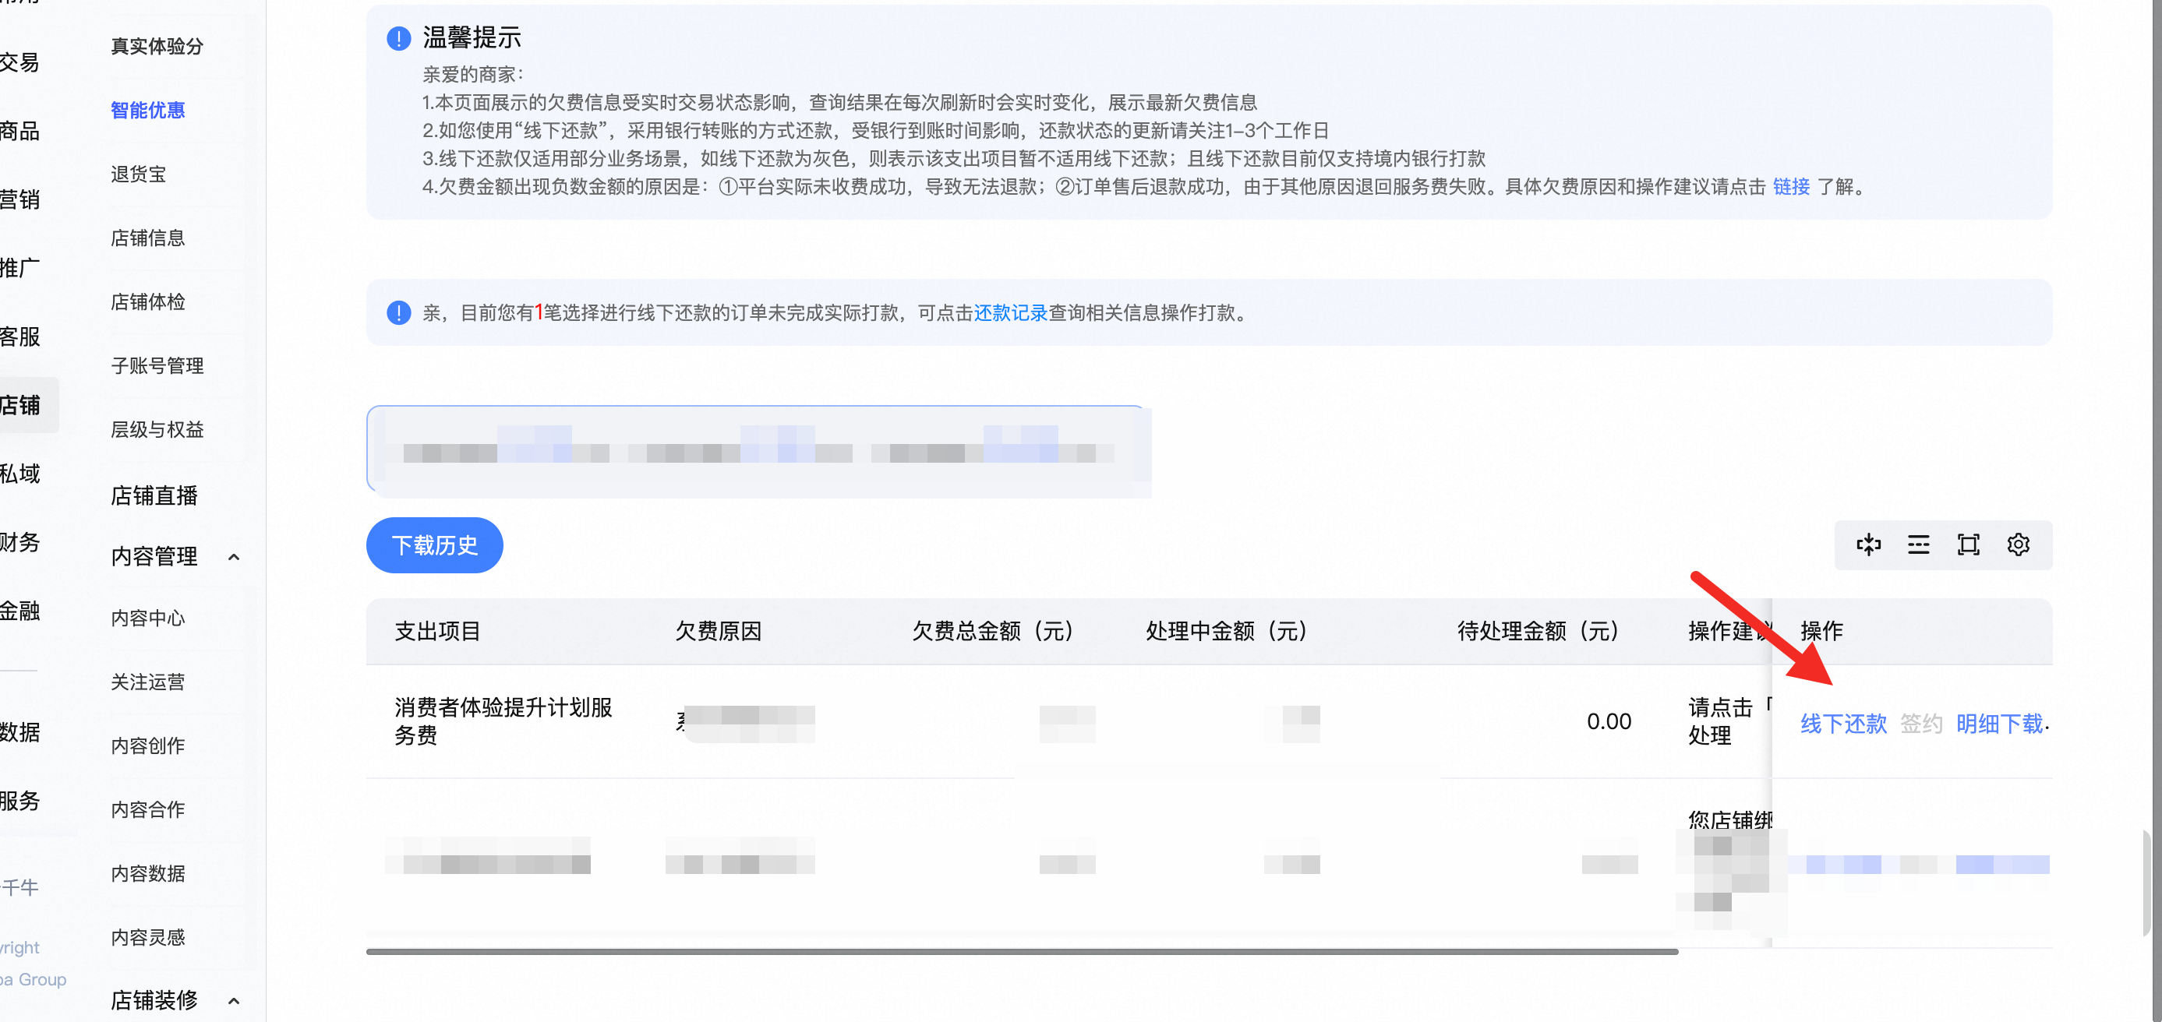The width and height of the screenshot is (2162, 1022).
Task: Click disabled 签约 link in first row
Action: tap(1921, 724)
